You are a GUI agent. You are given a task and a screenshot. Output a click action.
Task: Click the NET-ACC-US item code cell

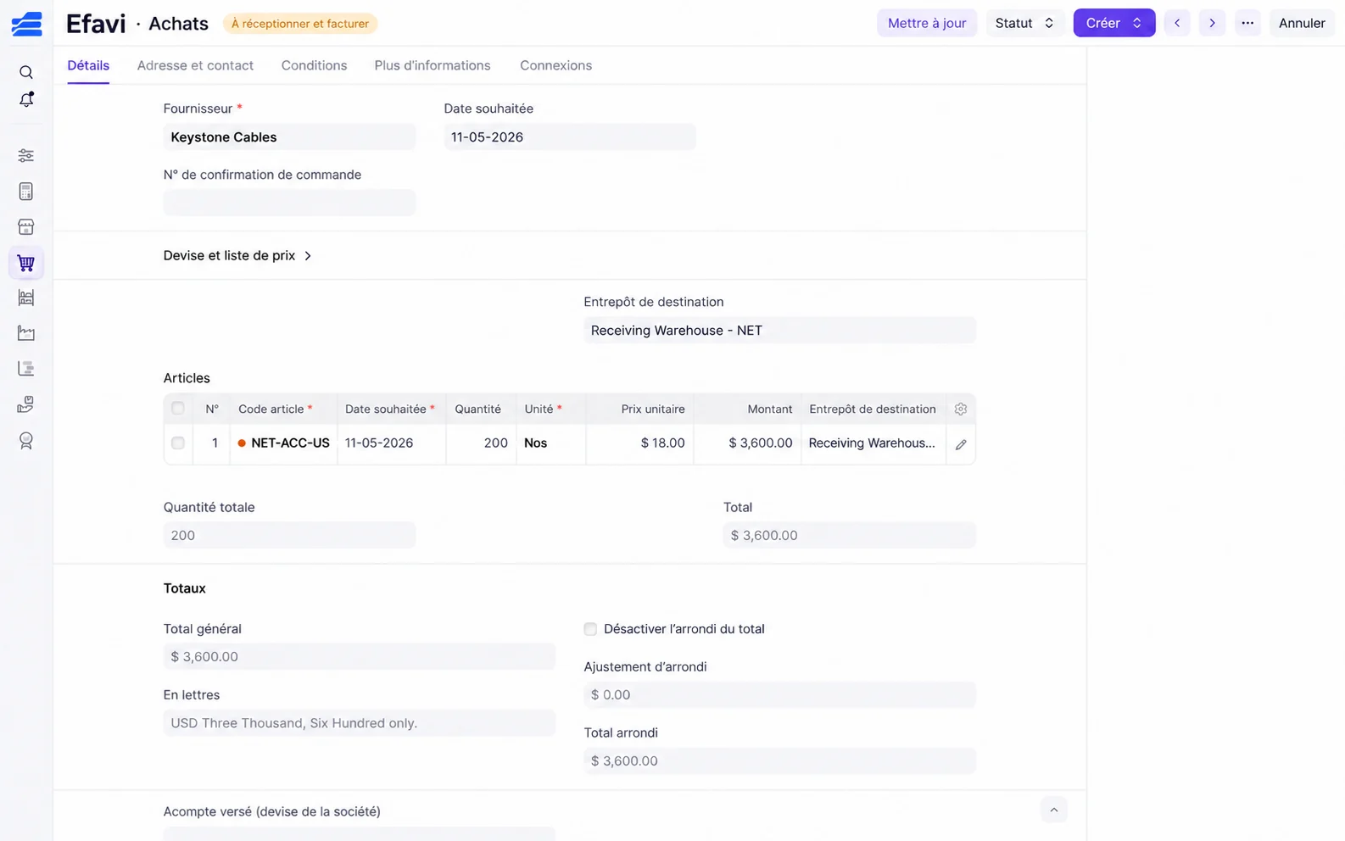283,443
